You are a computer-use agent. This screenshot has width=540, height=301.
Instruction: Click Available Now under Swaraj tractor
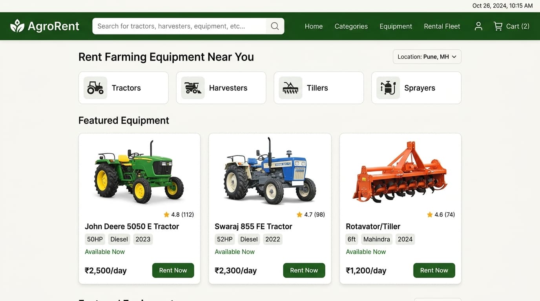235,252
